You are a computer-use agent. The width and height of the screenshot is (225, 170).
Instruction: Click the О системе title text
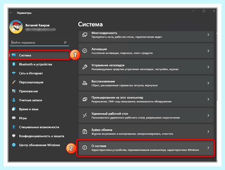pyautogui.click(x=99, y=146)
